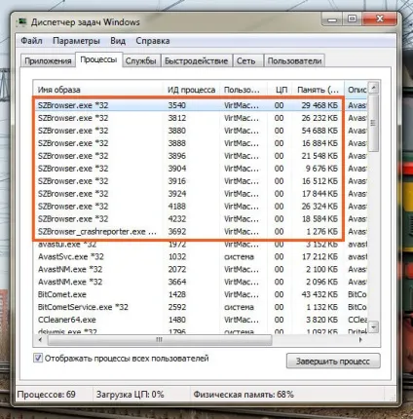
Task: Switch to the Пользователи tab
Action: pyautogui.click(x=294, y=60)
